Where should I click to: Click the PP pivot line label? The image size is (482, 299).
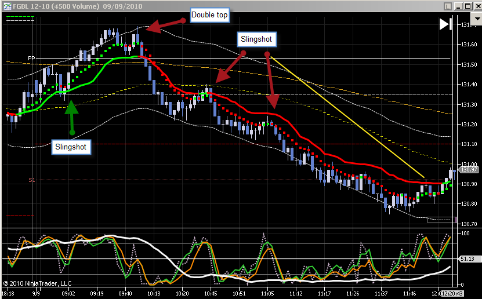(31, 58)
